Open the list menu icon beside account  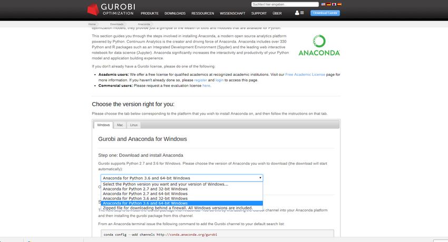coord(302,13)
